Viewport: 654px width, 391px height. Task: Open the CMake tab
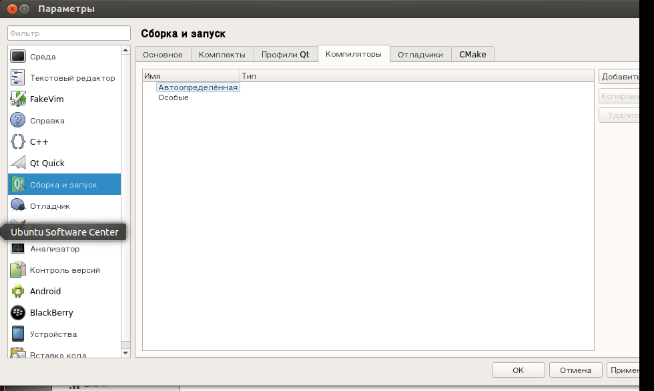coord(472,54)
